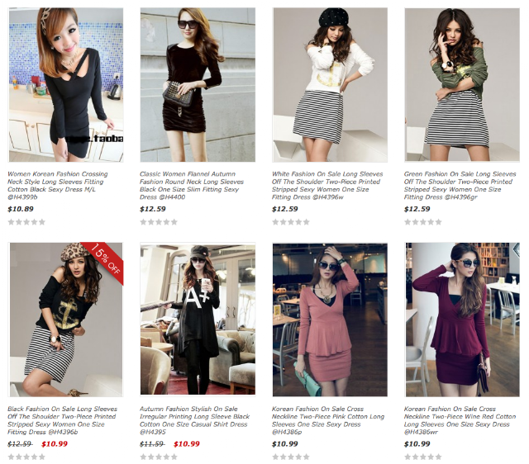Click star rating for wine red dress @H4386wr
Viewport: 529px width, 464px height.
pyautogui.click(x=423, y=457)
